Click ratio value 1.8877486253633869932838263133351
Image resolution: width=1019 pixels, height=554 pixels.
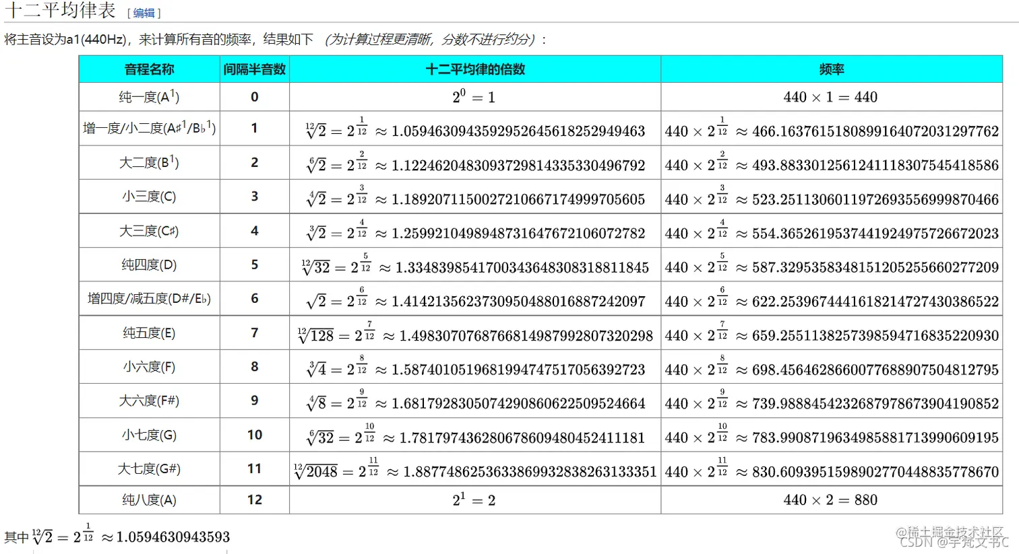click(530, 472)
